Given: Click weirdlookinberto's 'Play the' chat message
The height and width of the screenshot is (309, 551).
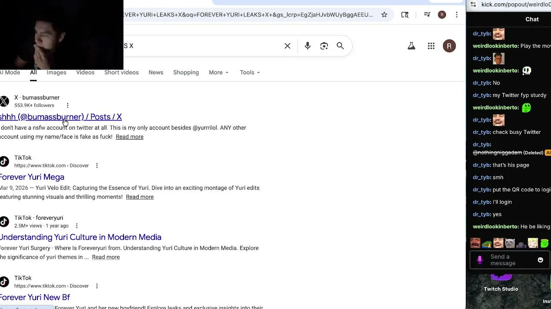Looking at the screenshot, I should pos(536,46).
